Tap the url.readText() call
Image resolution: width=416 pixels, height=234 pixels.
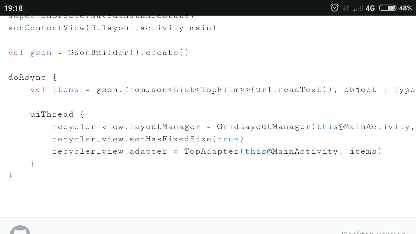click(294, 90)
